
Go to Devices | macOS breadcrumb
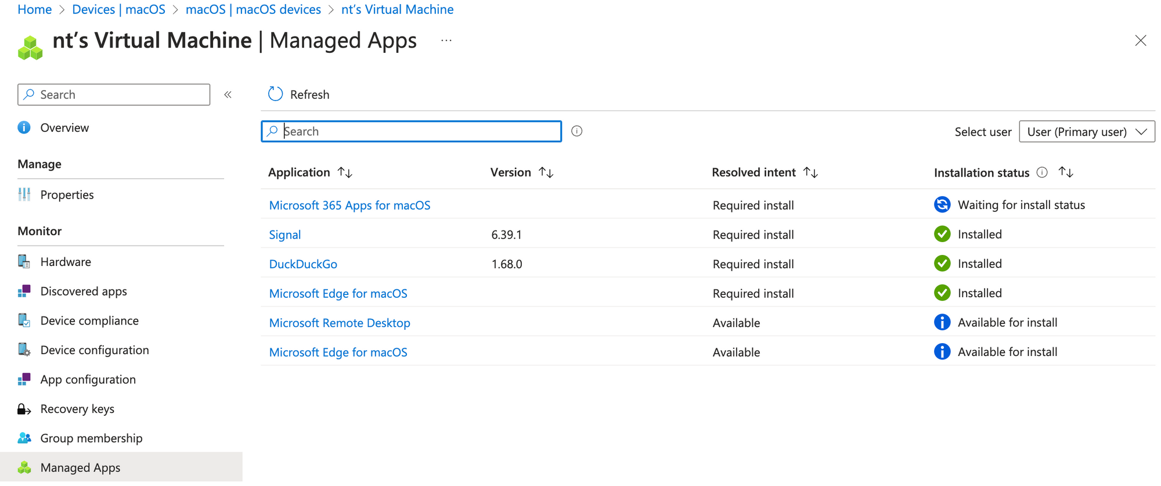point(118,9)
